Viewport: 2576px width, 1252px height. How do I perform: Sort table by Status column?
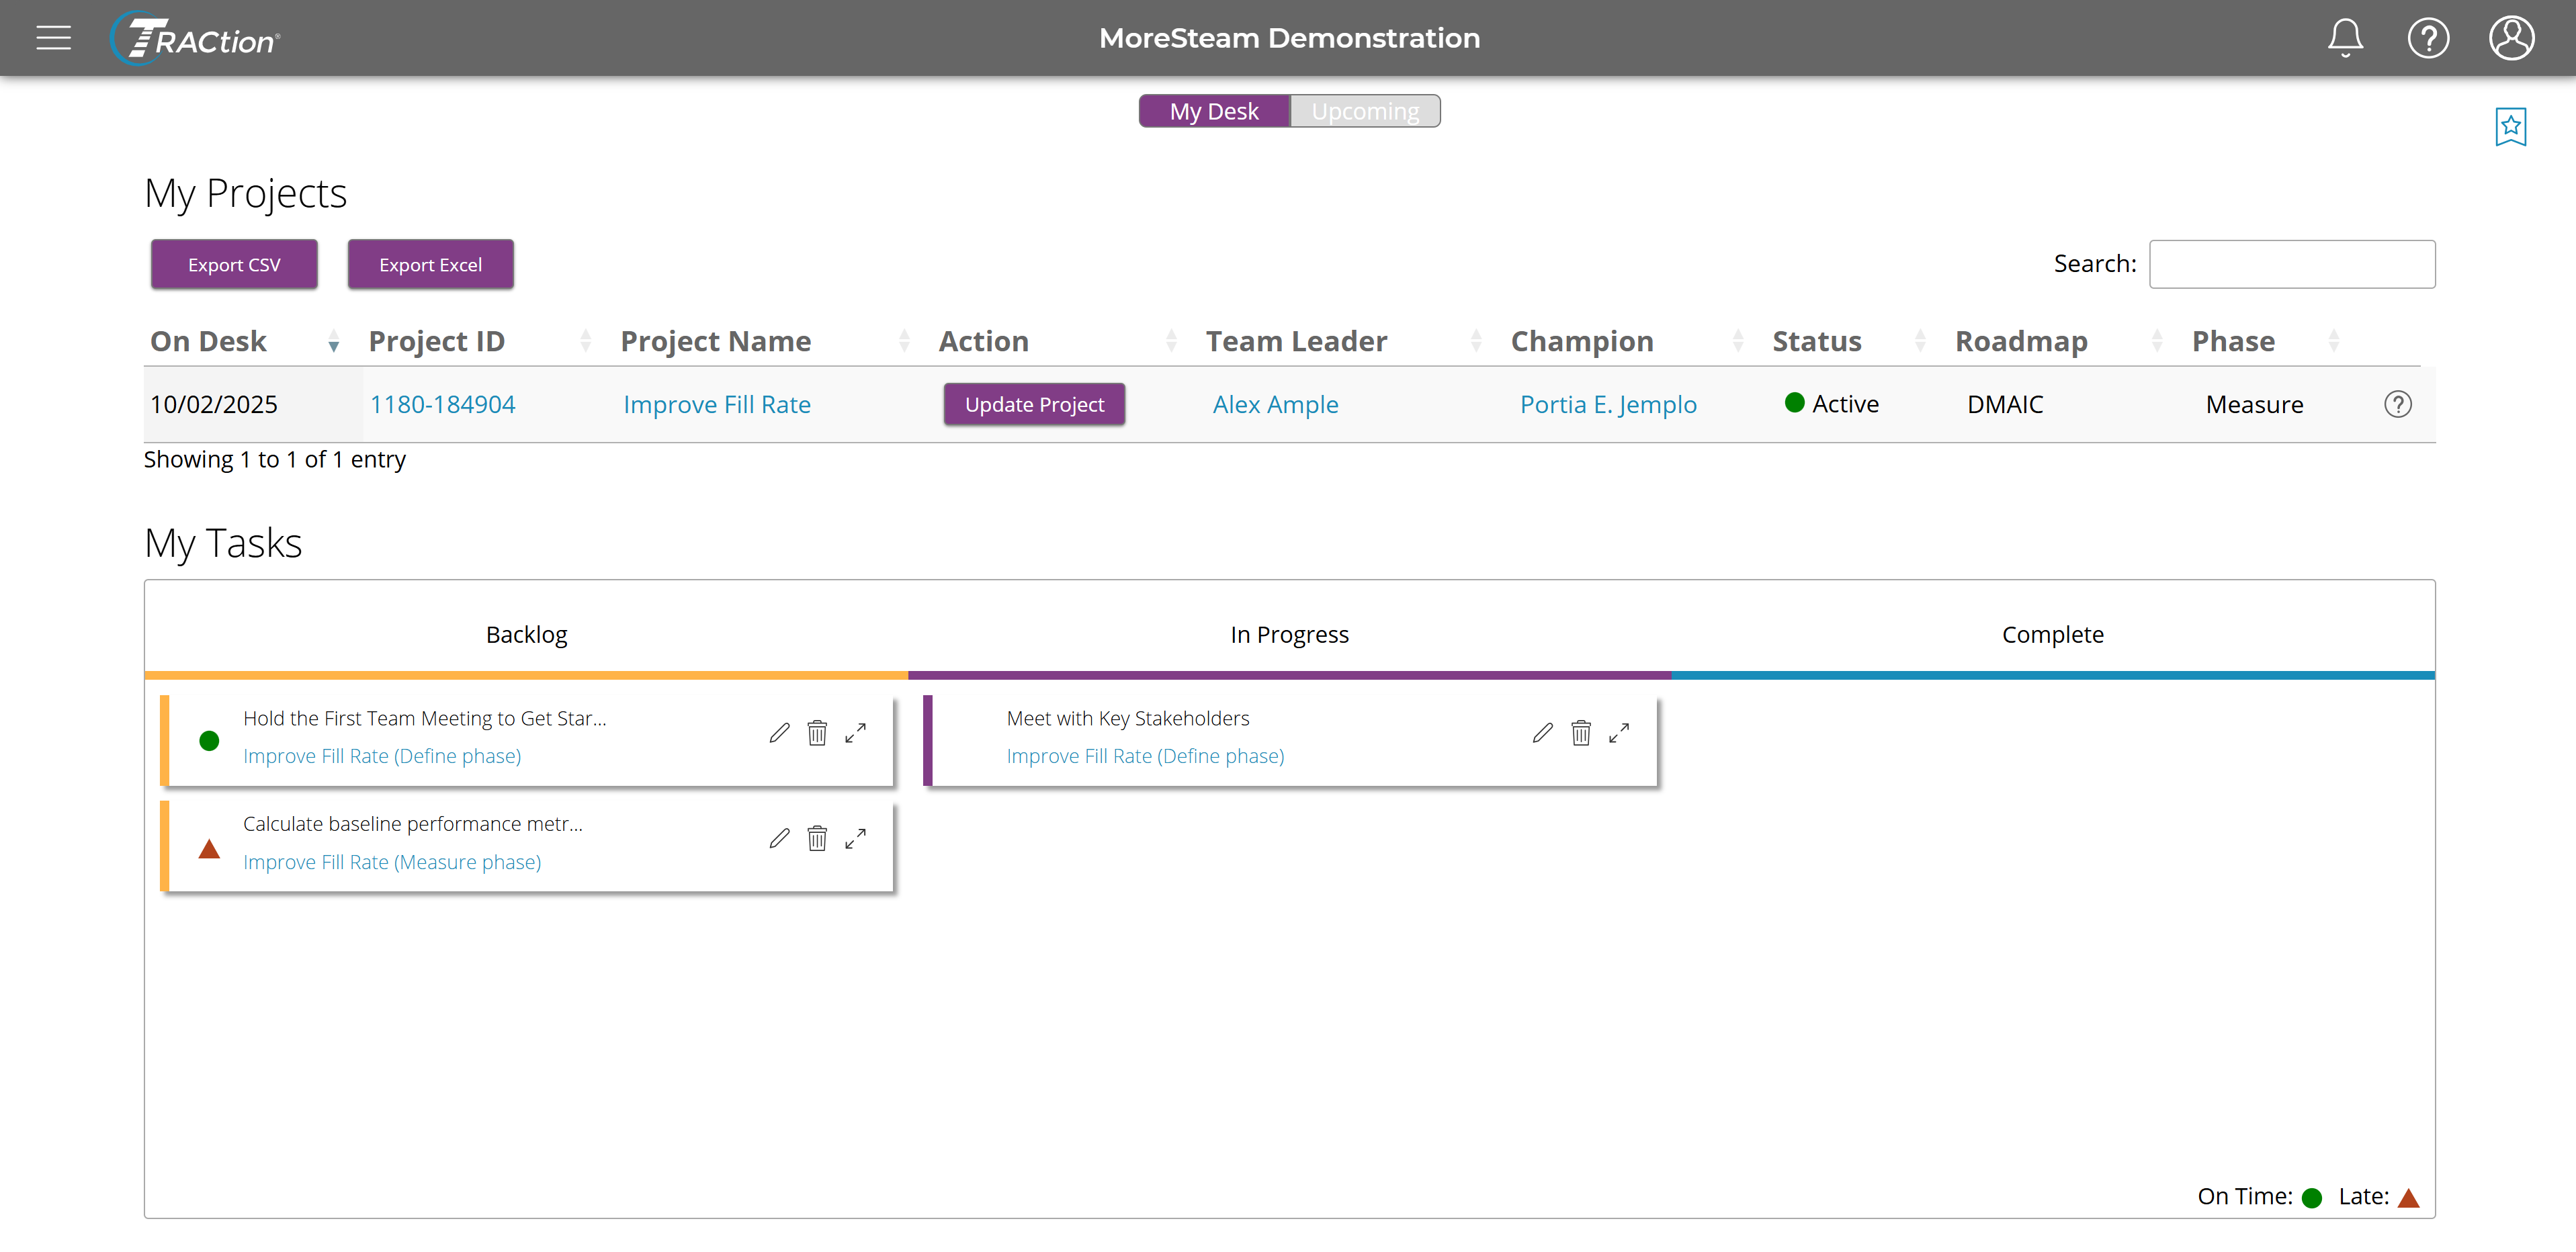tap(1816, 342)
